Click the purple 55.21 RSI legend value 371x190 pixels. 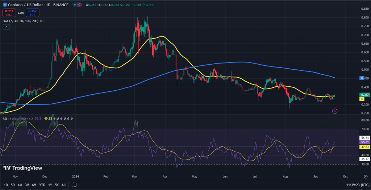click(x=38, y=119)
